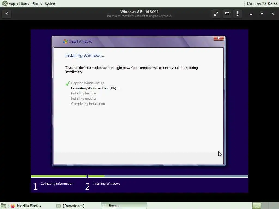Open the System menu
The image size is (279, 209).
click(50, 4)
